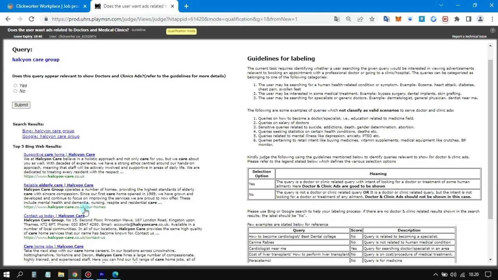Click the URL https://www.halcyon-care.co.uk/contact-us
This screenshot has width=498, height=280.
tap(64, 238)
